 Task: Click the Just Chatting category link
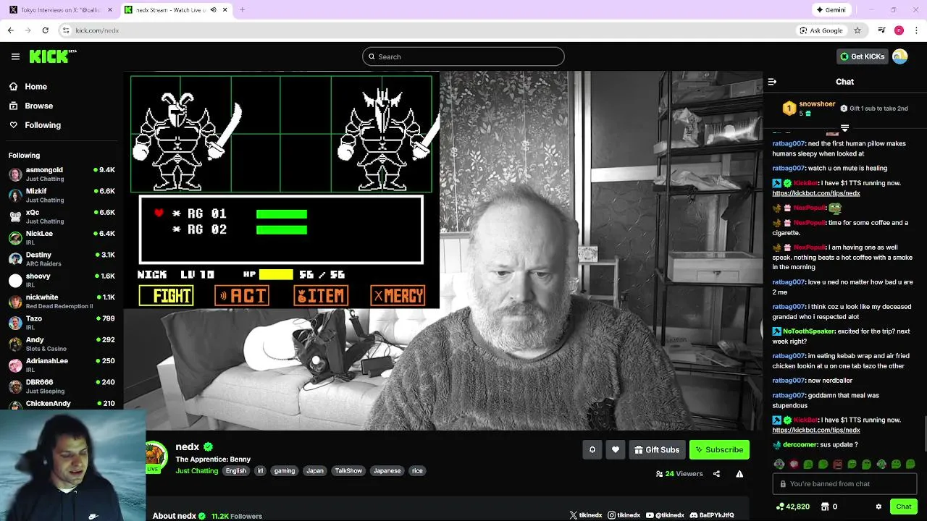(196, 470)
